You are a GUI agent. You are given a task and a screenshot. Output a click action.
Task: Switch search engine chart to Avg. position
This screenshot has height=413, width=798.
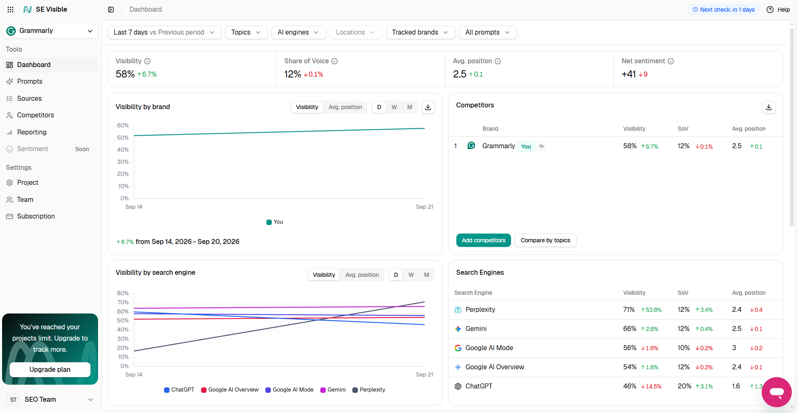[362, 275]
